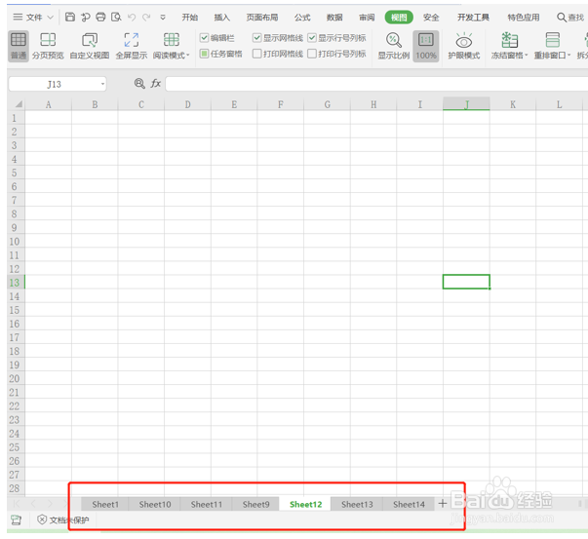Click the Save icon in quick toolbar
Image resolution: width=588 pixels, height=539 pixels.
click(70, 17)
